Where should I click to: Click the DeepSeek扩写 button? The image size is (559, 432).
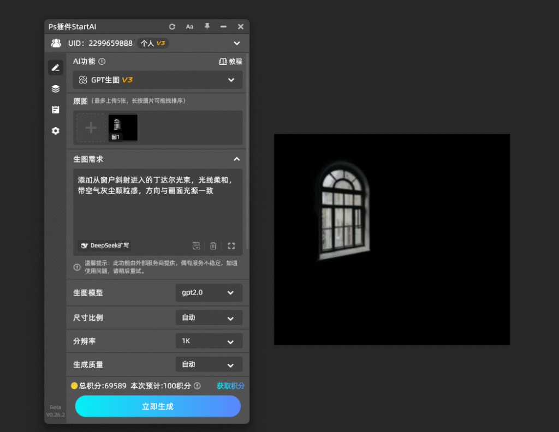(105, 245)
